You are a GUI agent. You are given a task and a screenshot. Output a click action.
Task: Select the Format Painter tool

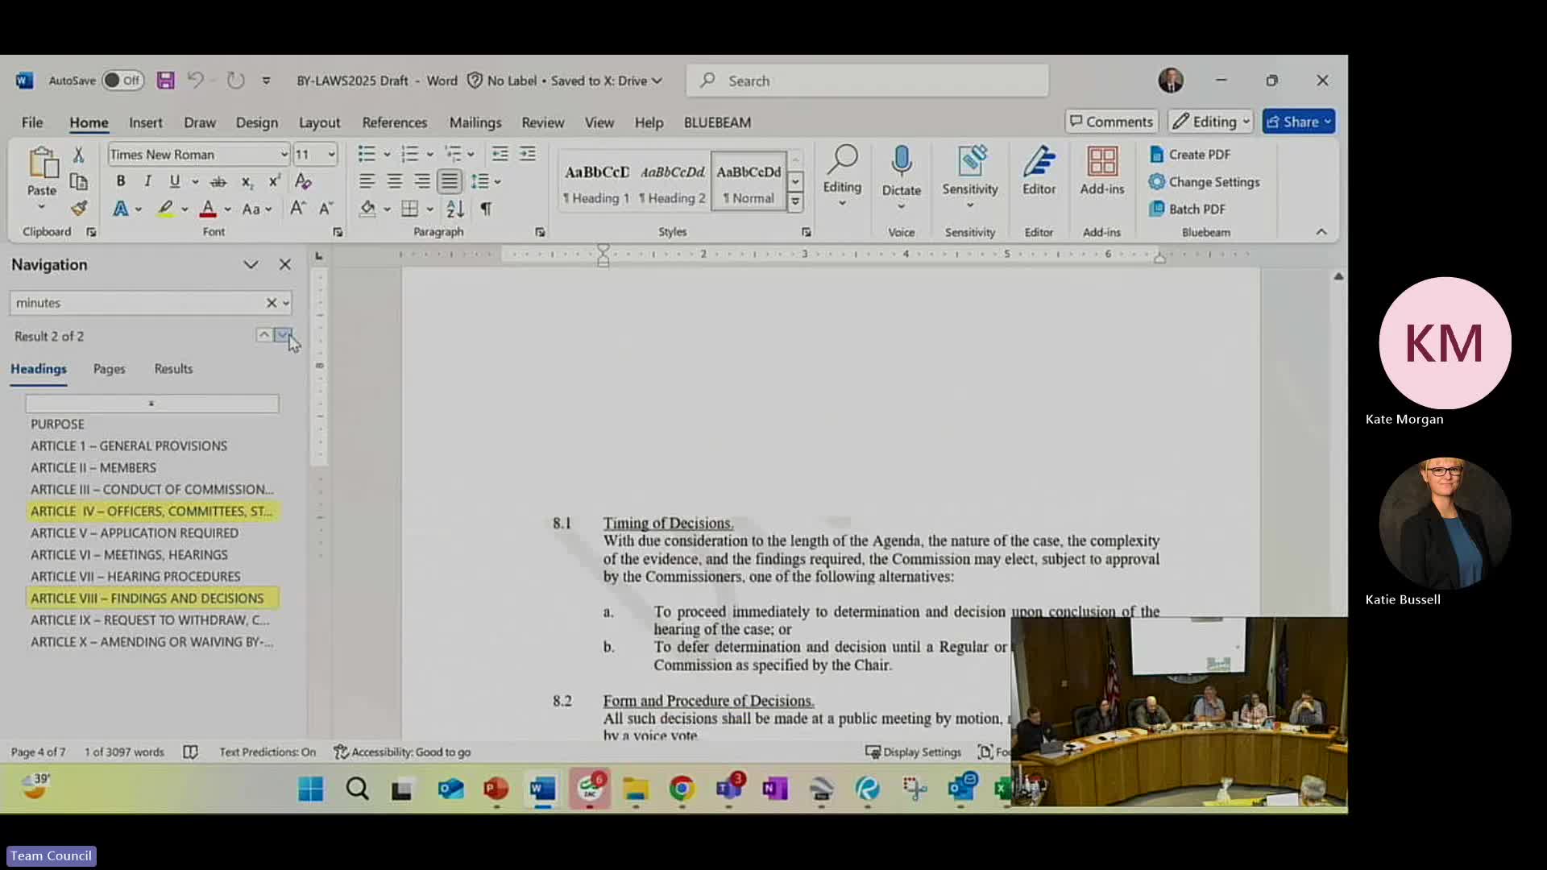click(78, 208)
